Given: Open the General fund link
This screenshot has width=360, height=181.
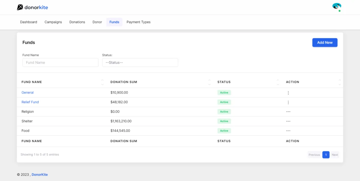Looking at the screenshot, I should pyautogui.click(x=28, y=93).
